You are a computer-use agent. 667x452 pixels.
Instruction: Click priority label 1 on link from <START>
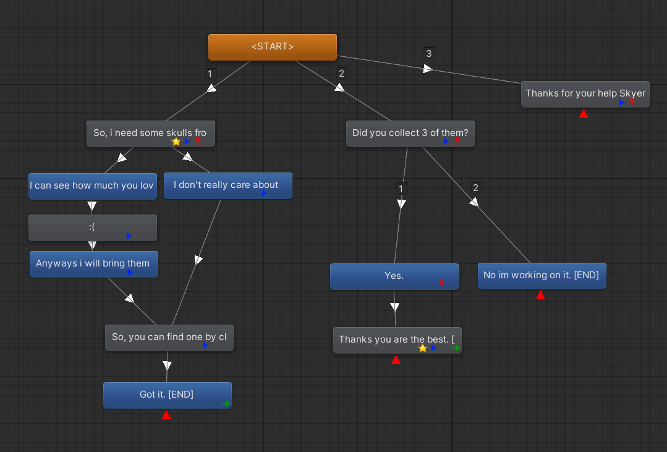210,74
